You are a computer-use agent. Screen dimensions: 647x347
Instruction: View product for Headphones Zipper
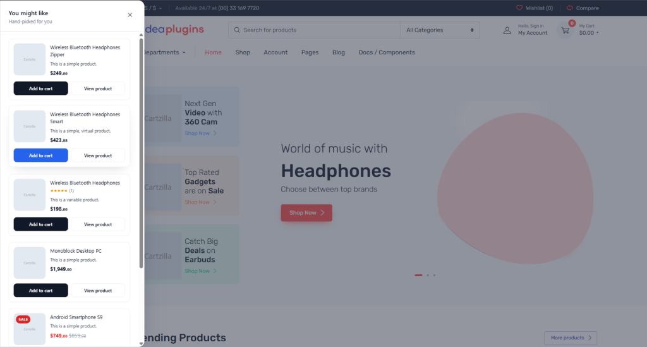(x=98, y=88)
